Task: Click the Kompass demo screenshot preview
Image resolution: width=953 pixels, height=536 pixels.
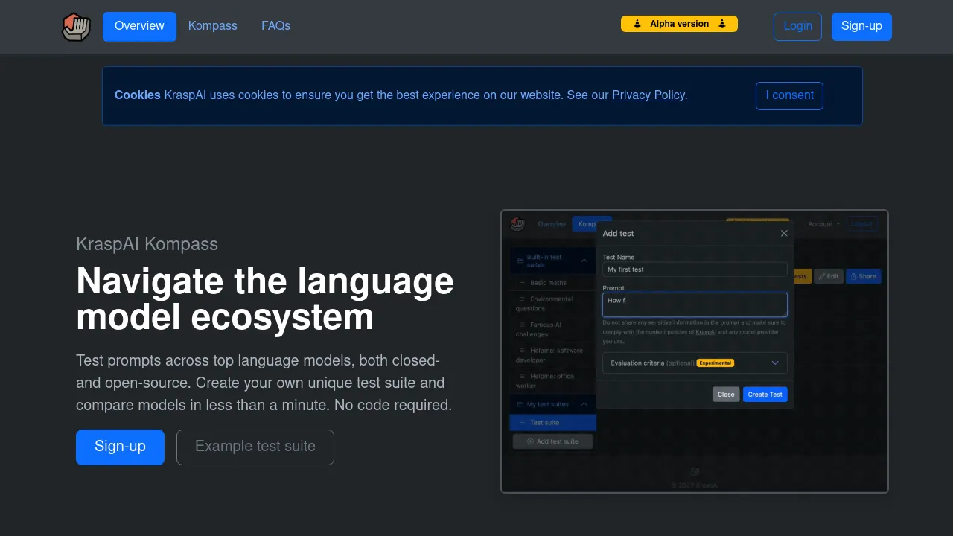Action: click(x=695, y=351)
